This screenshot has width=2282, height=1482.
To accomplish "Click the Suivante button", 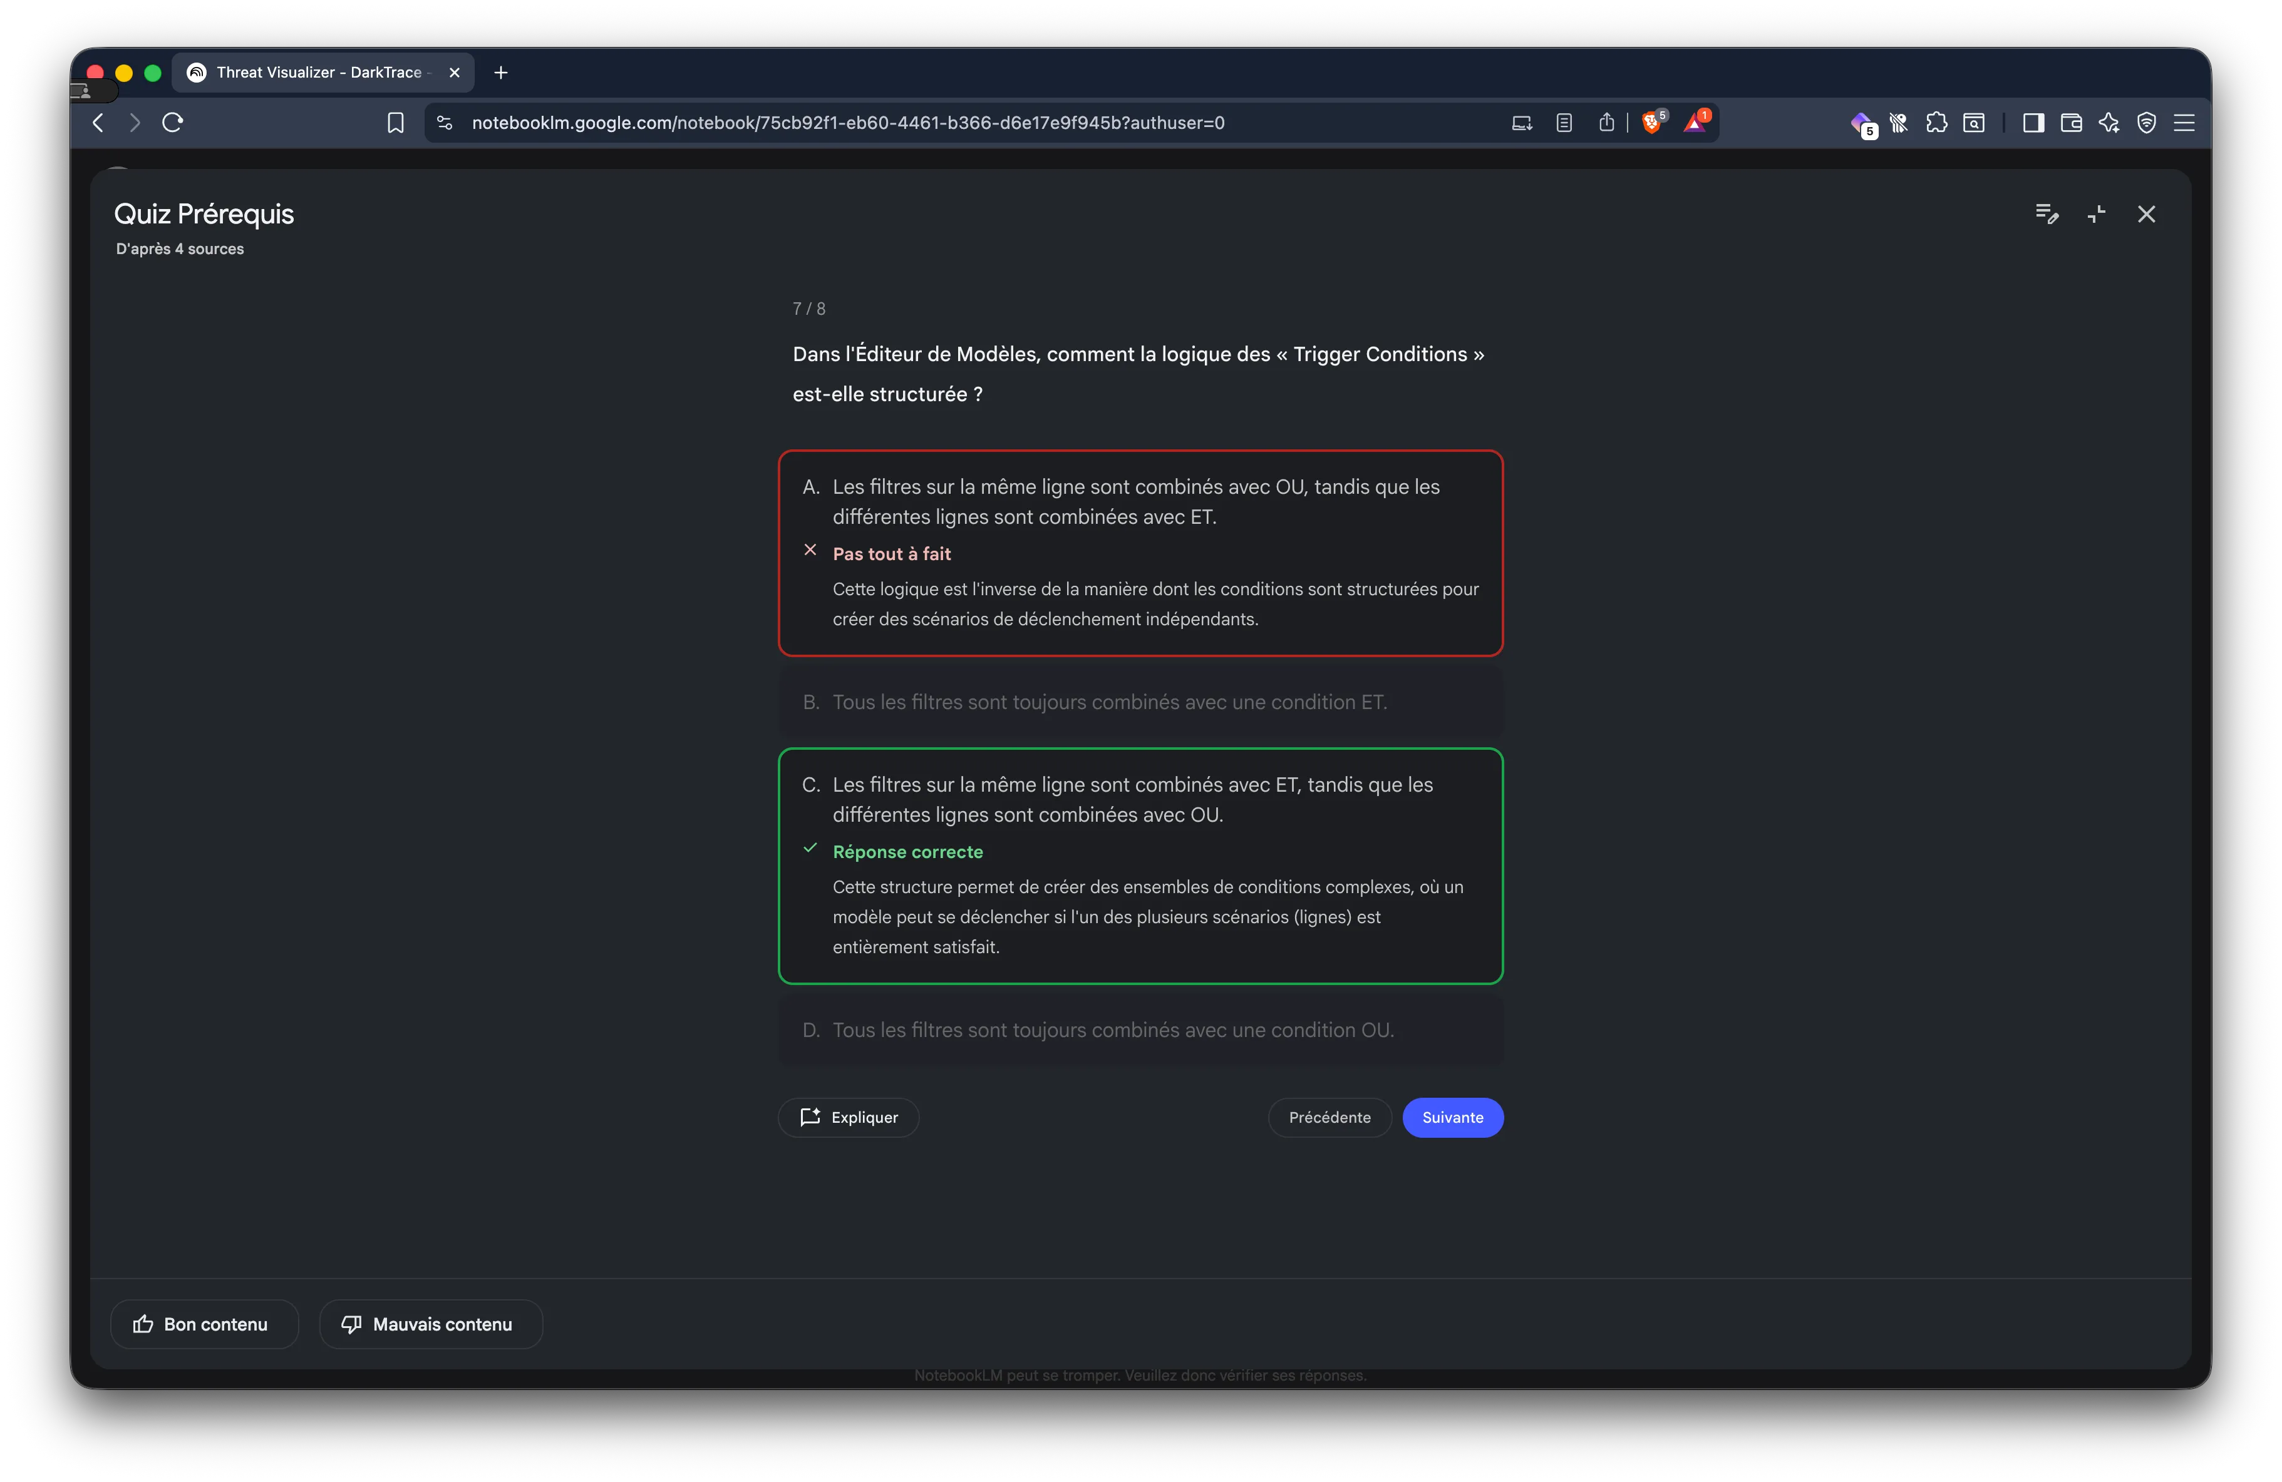I will (x=1452, y=1117).
